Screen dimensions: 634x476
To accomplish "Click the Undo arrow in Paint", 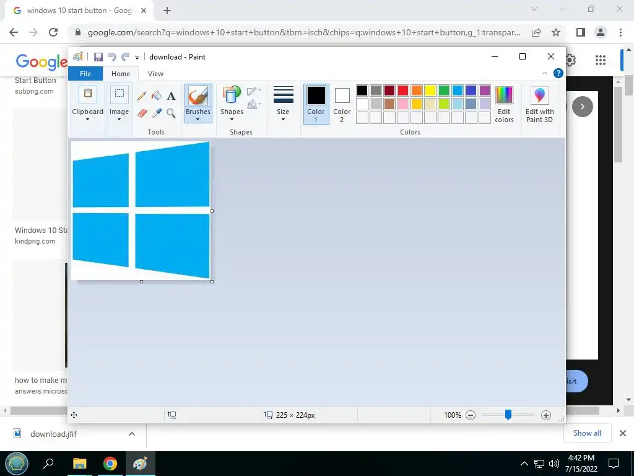I will tap(113, 57).
